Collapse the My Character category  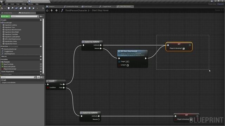click(x=1, y=62)
